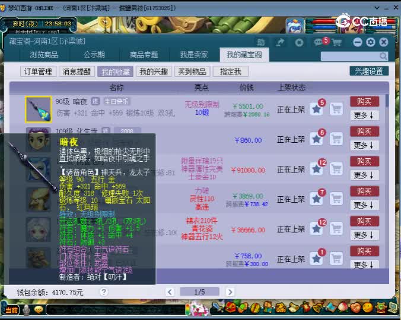Expand 更多 for the ¥758.00 item
This screenshot has height=320, width=401.
[364, 264]
